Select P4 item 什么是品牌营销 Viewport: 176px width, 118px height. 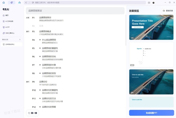(49, 40)
